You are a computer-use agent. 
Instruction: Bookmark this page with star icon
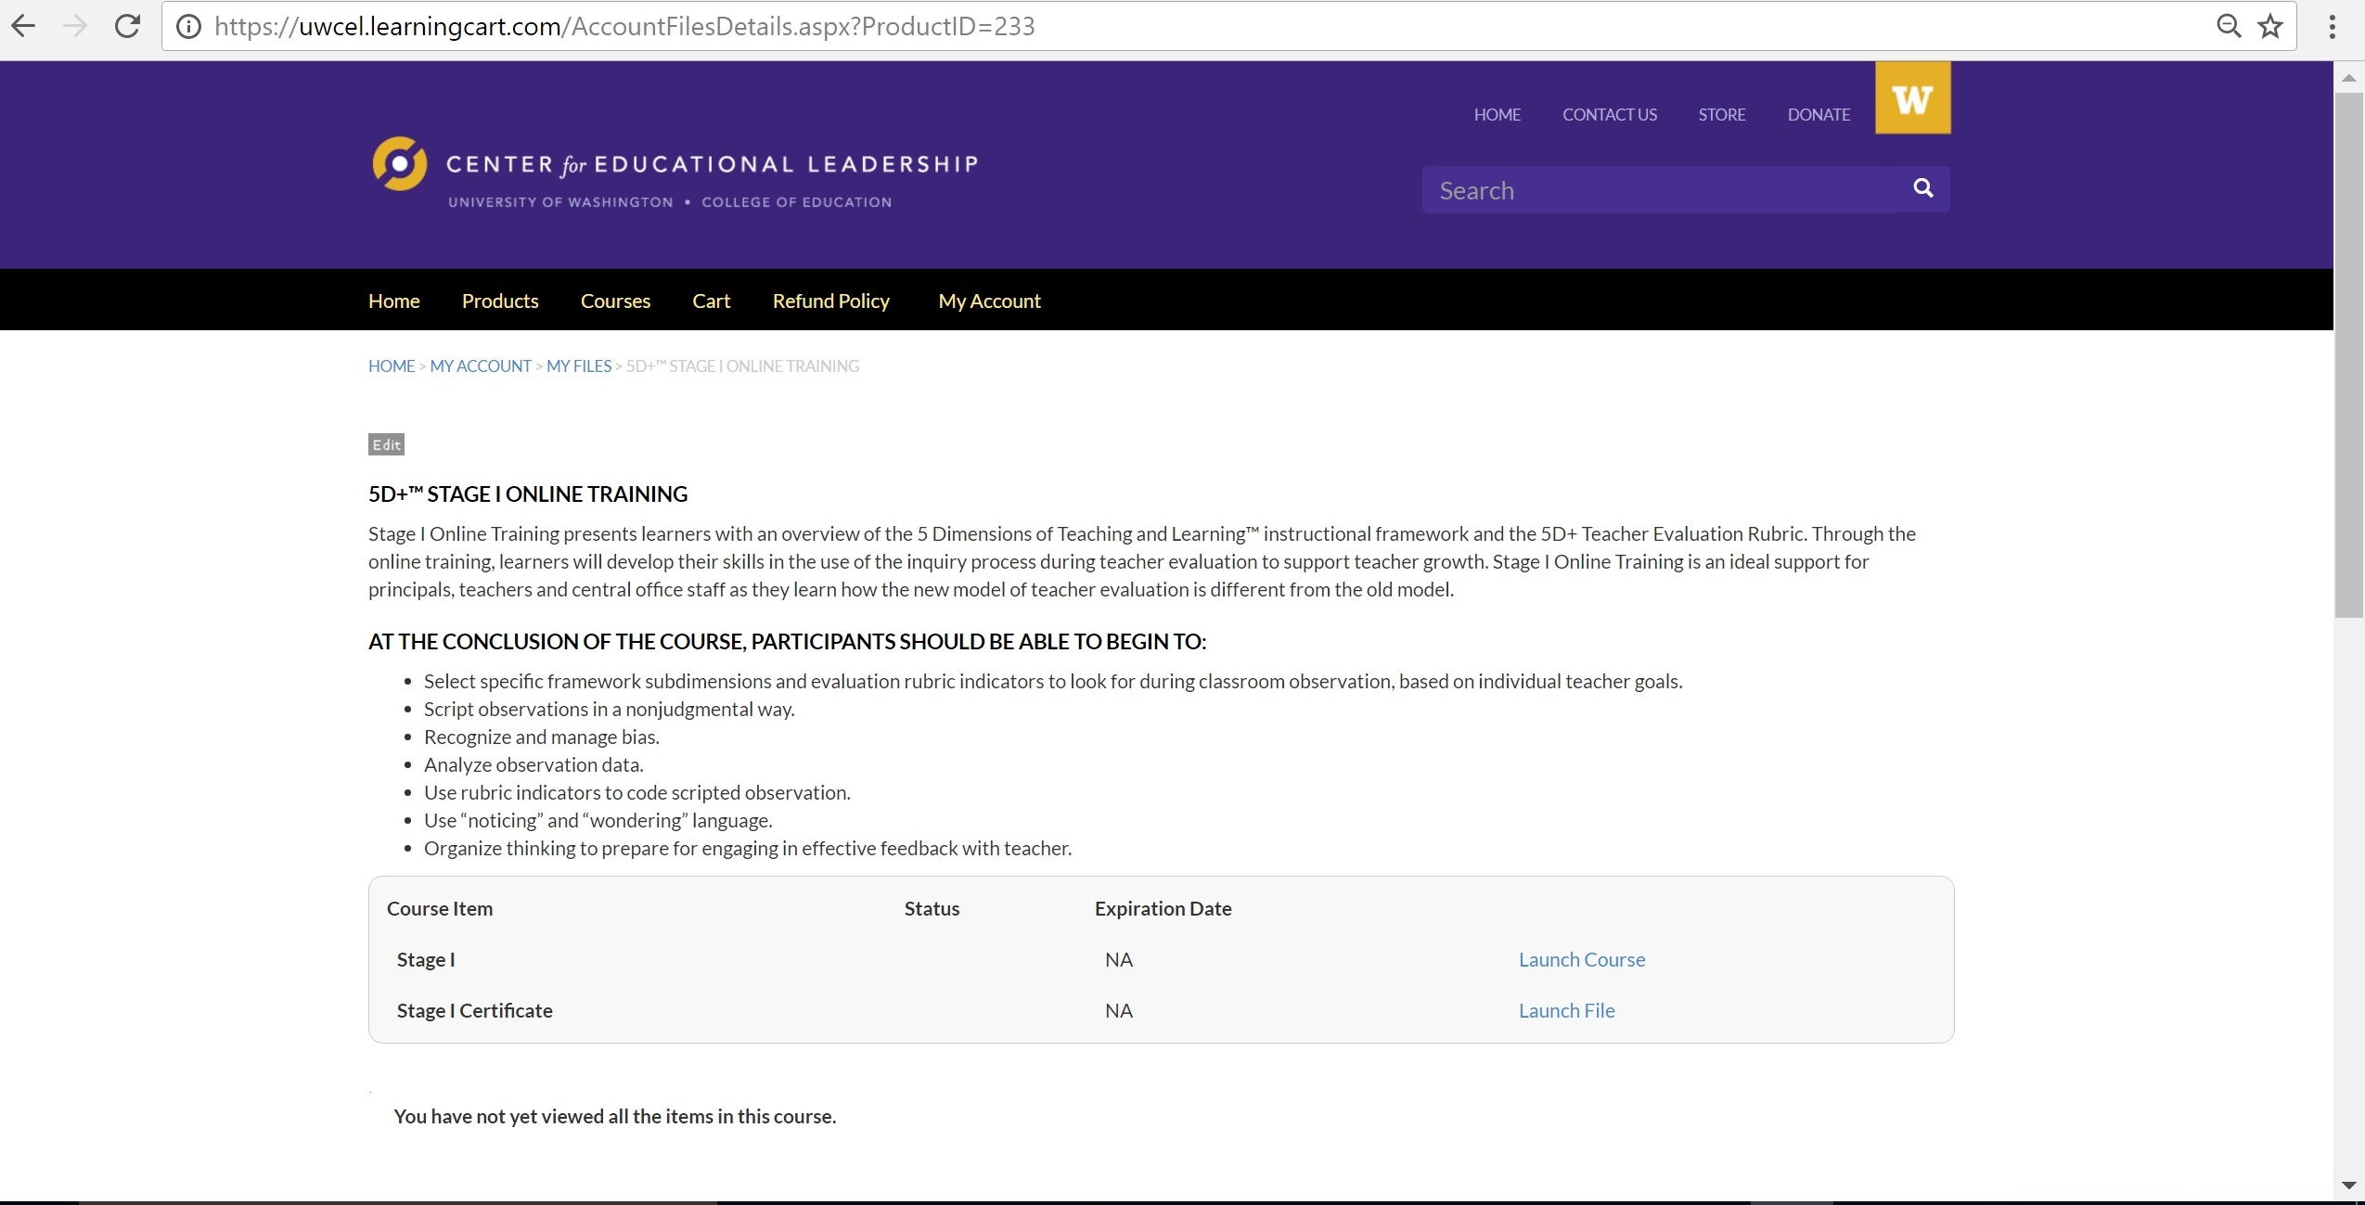pyautogui.click(x=2270, y=26)
